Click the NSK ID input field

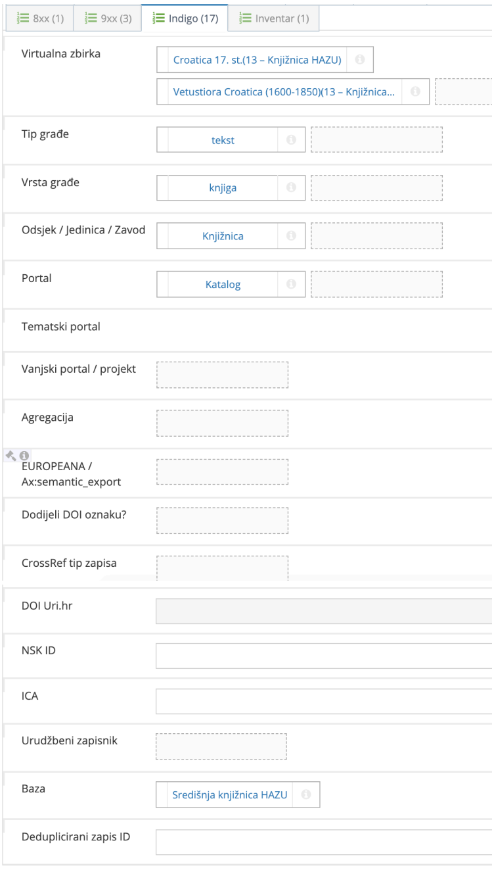323,656
